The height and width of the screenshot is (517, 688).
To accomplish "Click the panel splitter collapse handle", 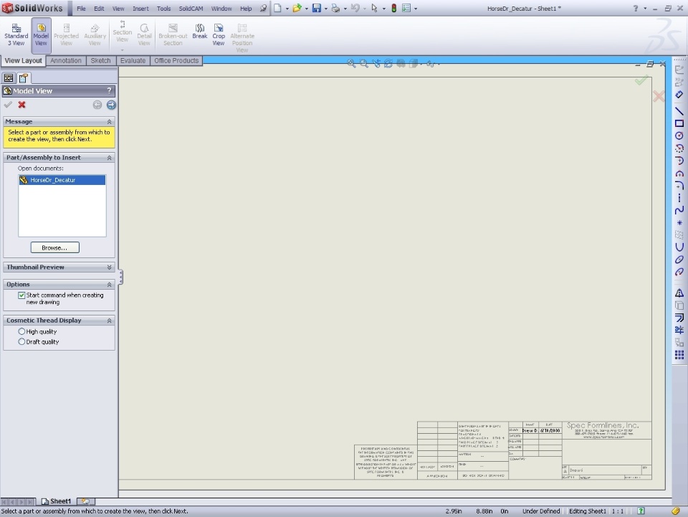I will (120, 277).
